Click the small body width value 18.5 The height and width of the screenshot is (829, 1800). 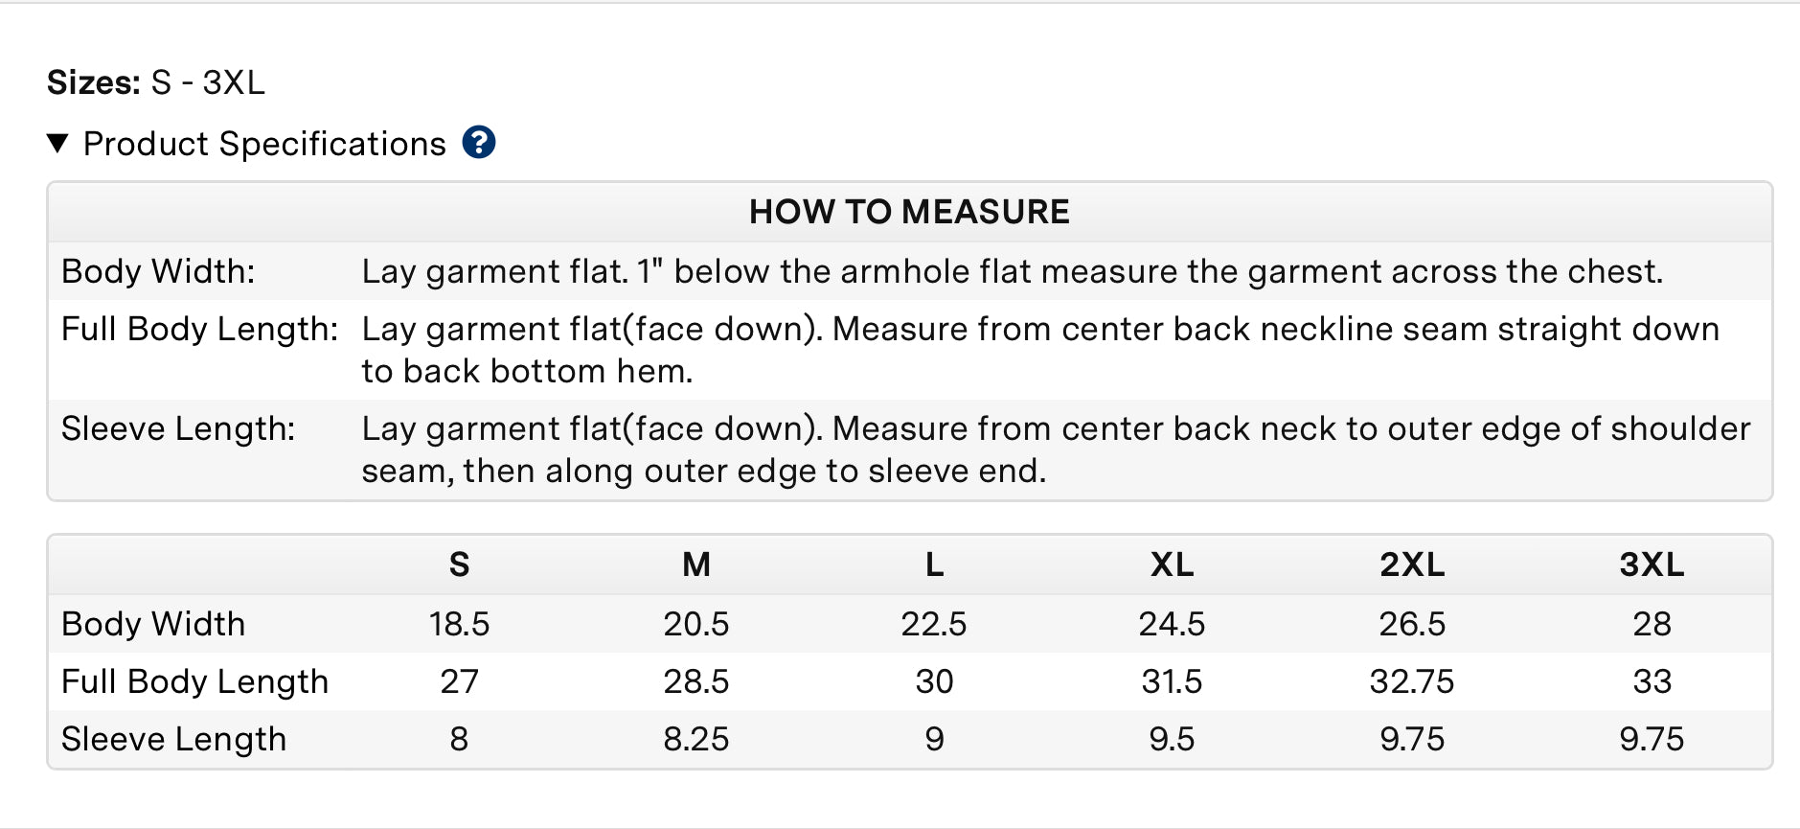459,624
